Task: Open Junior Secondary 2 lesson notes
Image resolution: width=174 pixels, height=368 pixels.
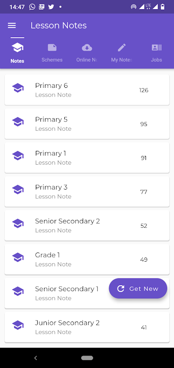Action: pos(87,327)
